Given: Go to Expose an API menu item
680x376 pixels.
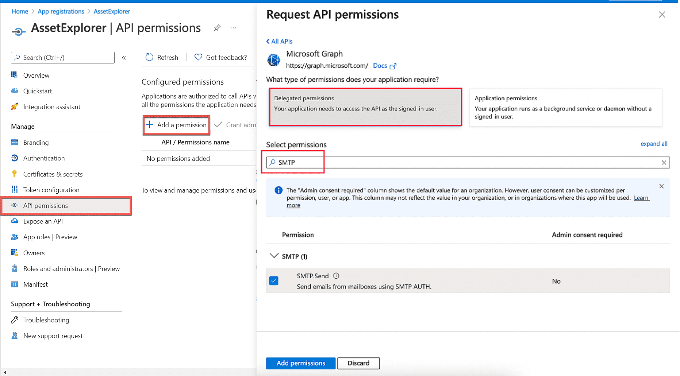Looking at the screenshot, I should pyautogui.click(x=43, y=221).
